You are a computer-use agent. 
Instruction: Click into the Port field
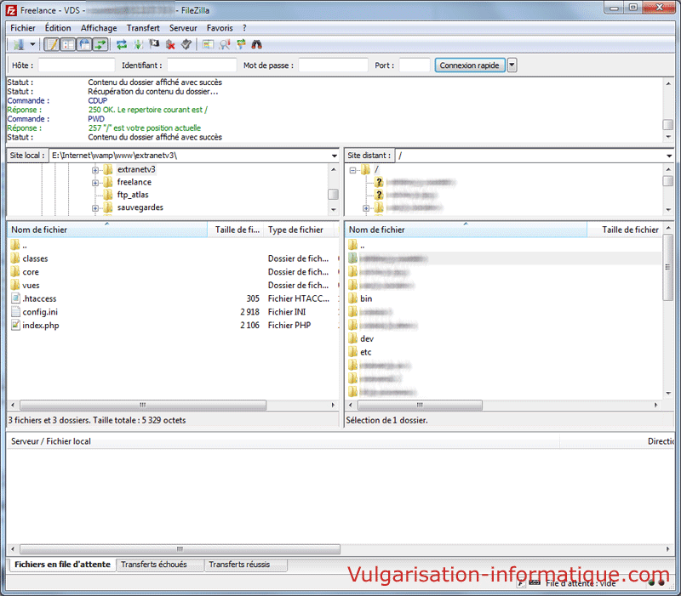click(415, 65)
